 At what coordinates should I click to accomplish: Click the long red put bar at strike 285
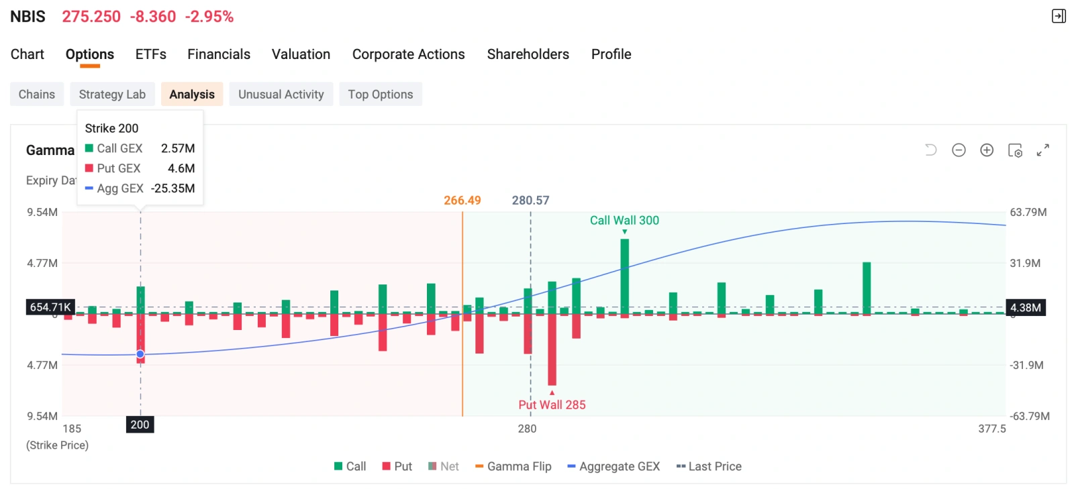tap(552, 349)
